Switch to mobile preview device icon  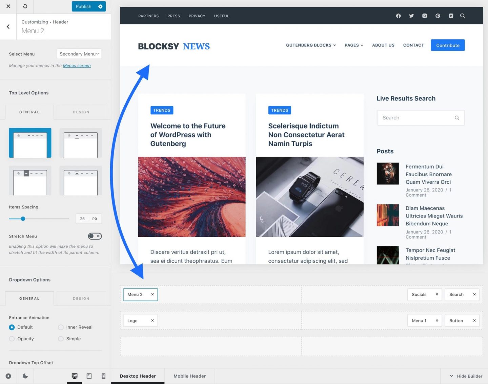click(103, 376)
